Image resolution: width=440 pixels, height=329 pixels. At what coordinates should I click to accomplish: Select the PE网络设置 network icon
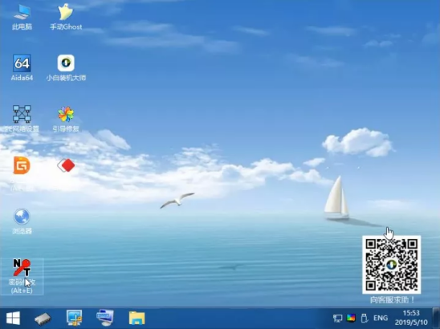[22, 119]
